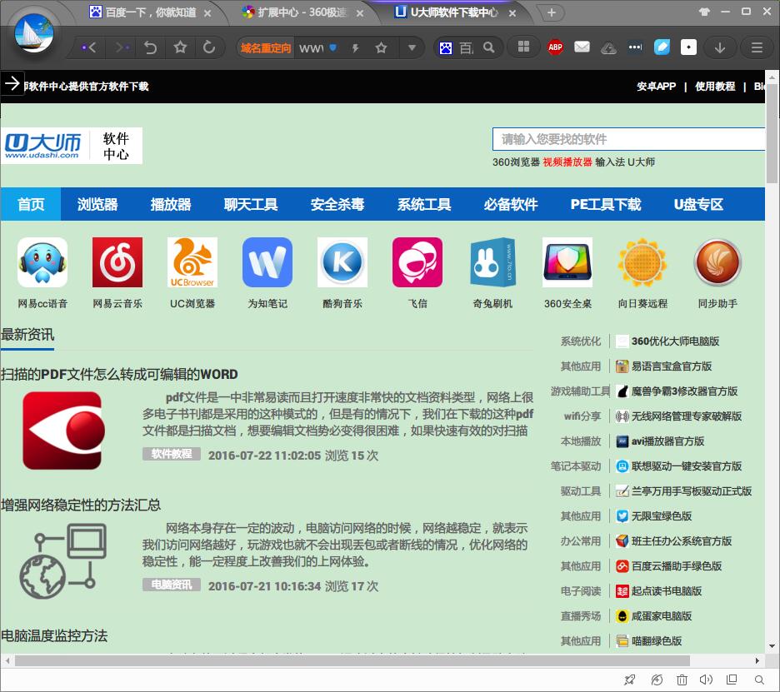Toggle the bookmark star in address bar

coord(381,47)
